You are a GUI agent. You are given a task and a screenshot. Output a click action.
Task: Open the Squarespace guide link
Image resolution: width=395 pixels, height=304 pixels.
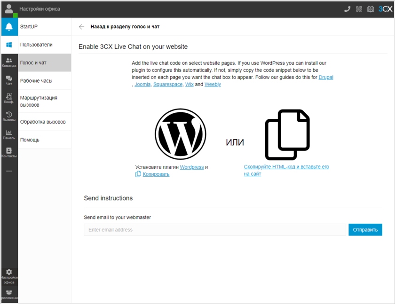[168, 84]
